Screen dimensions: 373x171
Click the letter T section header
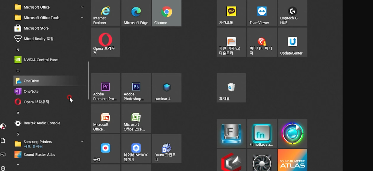(x=18, y=166)
